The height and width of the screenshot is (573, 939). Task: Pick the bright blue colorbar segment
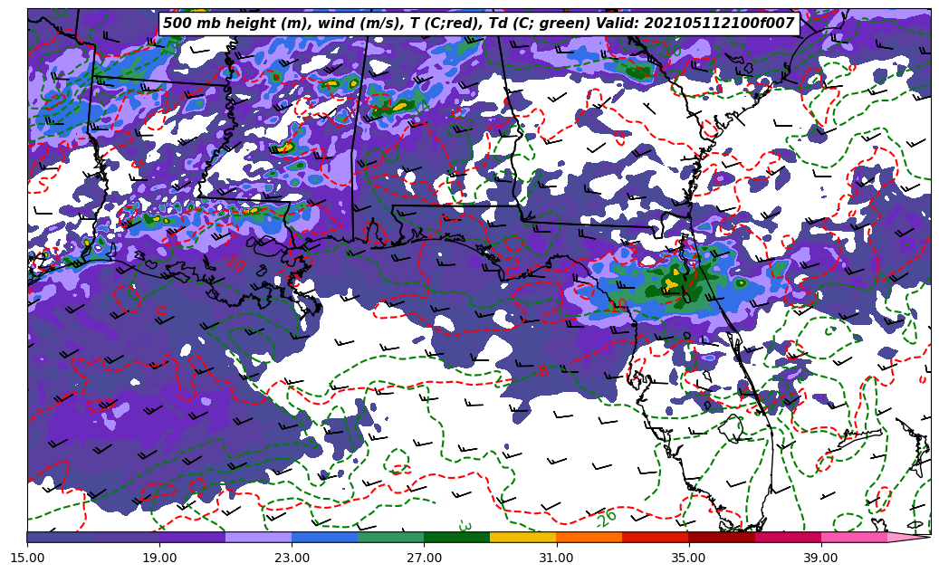[x=324, y=537]
